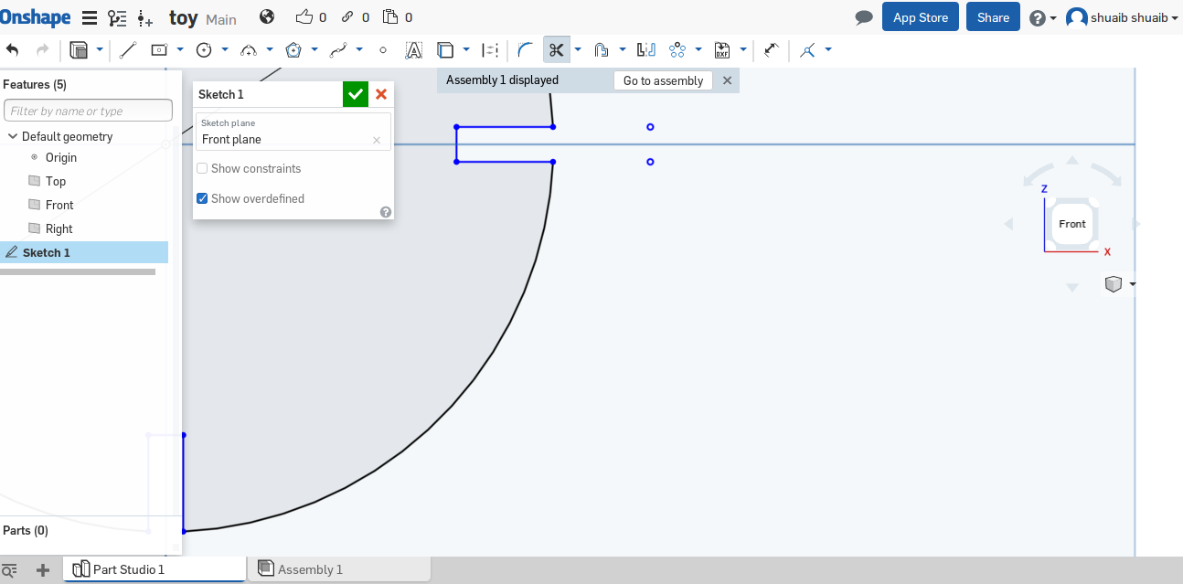
Task: Click the globe public document icon
Action: (x=267, y=16)
